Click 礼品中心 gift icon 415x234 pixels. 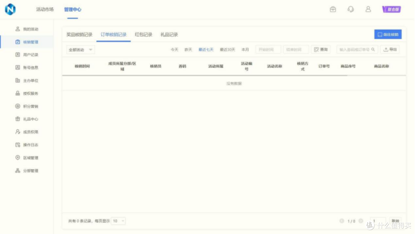point(18,119)
